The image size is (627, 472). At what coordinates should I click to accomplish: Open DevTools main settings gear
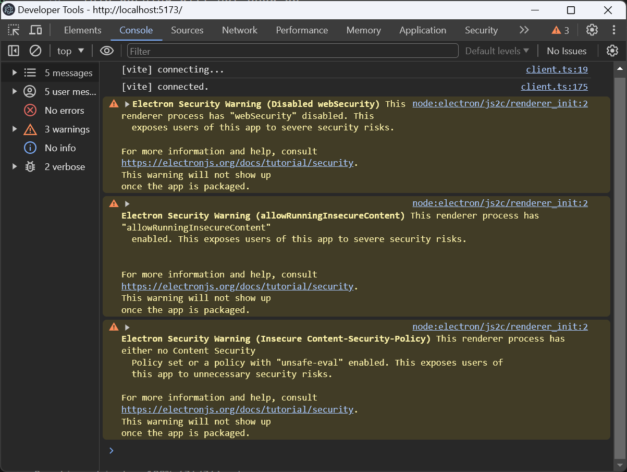pyautogui.click(x=592, y=30)
